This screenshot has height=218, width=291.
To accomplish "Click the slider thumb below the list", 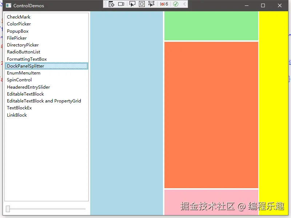I will click(8, 209).
